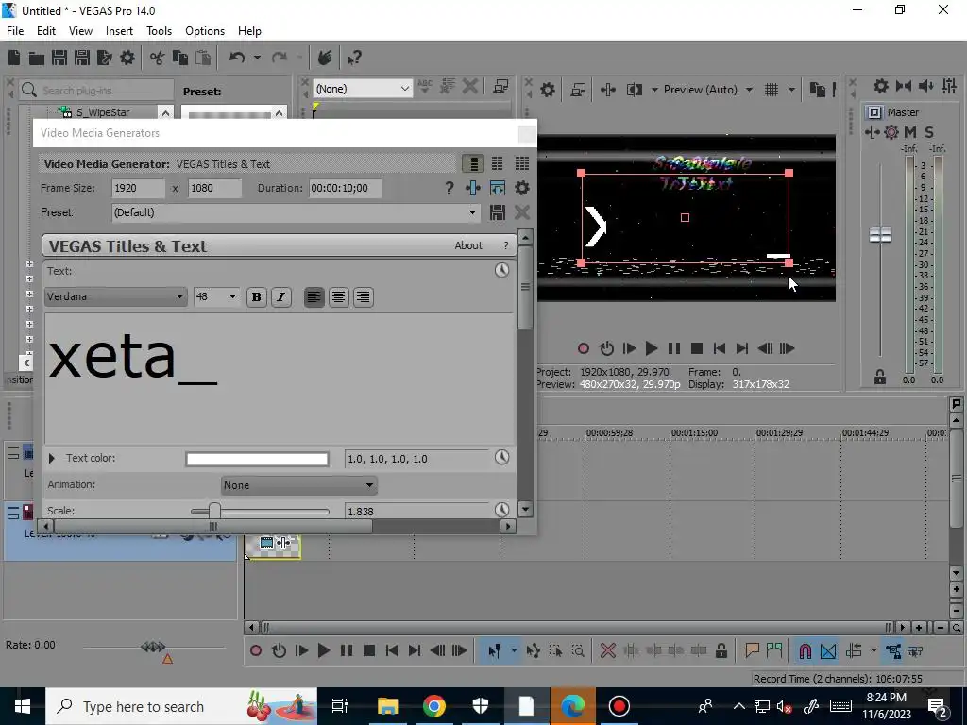Select right text alignment
Screen dimensions: 967x725
point(364,297)
